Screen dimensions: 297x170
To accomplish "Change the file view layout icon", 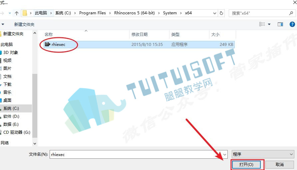I will tap(262, 24).
